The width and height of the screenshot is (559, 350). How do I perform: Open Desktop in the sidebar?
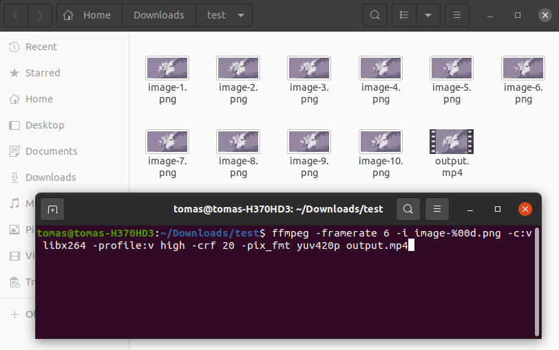coord(64,125)
